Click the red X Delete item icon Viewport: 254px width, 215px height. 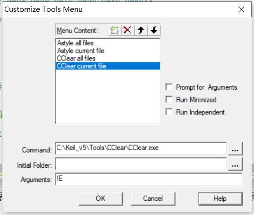(x=127, y=30)
